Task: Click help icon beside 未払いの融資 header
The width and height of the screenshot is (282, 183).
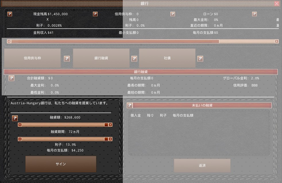Action: click(130, 105)
